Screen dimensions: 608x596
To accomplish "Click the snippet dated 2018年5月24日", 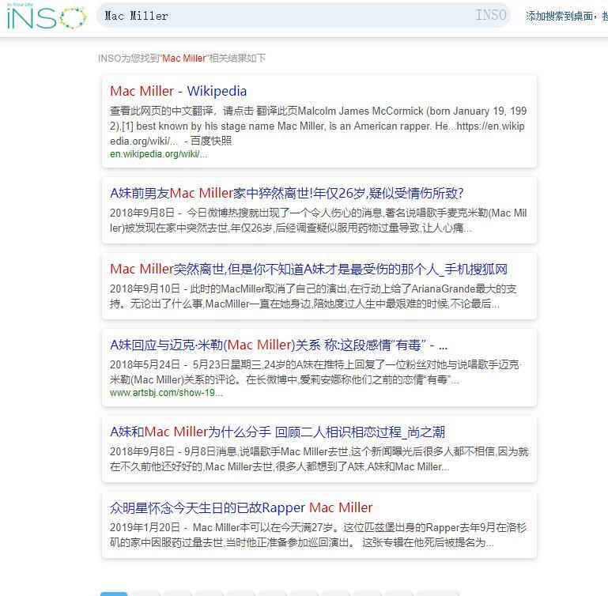I will click(315, 372).
